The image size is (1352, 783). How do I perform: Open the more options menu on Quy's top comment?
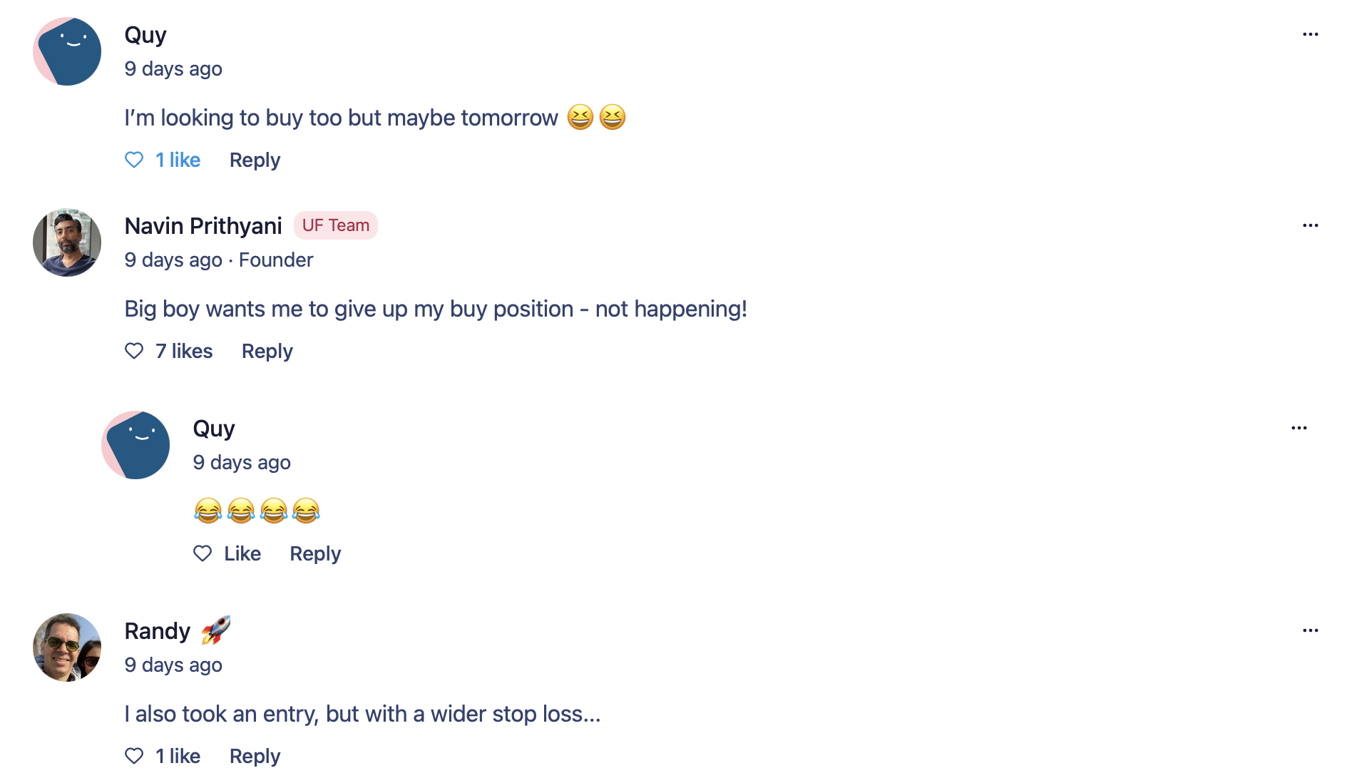pos(1310,34)
